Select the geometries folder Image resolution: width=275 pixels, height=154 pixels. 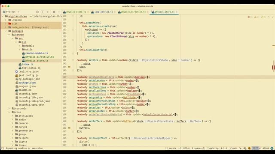coord(26,130)
